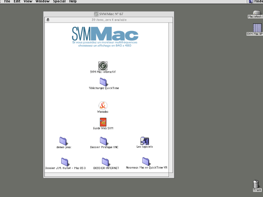
Task: Click the 'Wanadoo' label text
Action: (x=103, y=112)
